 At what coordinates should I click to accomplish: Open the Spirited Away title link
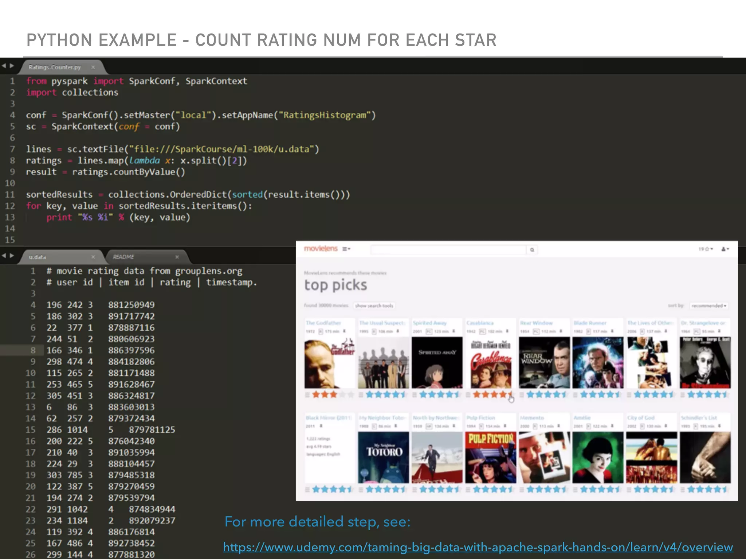point(429,323)
